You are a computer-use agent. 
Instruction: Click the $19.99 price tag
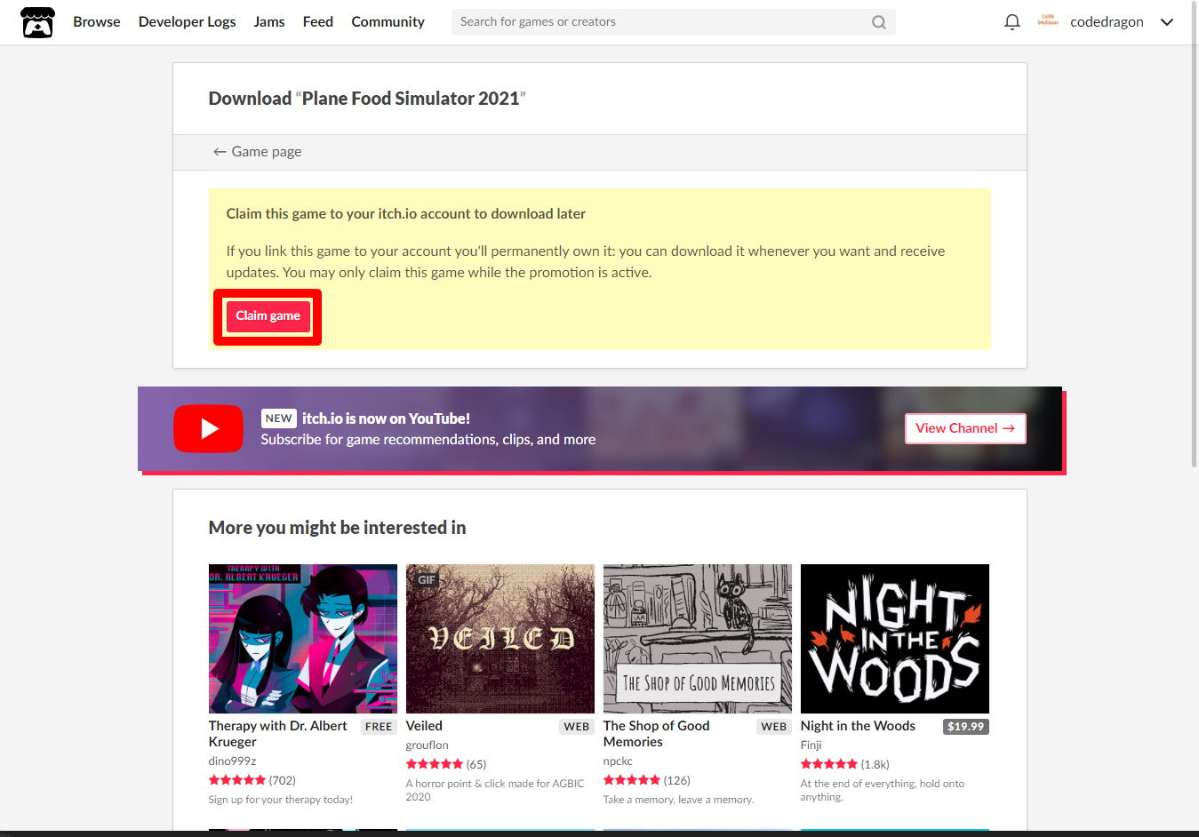(966, 727)
